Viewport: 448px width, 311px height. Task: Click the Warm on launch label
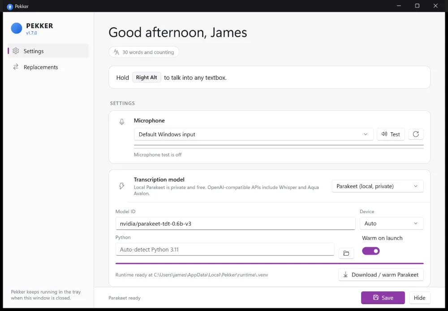click(x=382, y=238)
